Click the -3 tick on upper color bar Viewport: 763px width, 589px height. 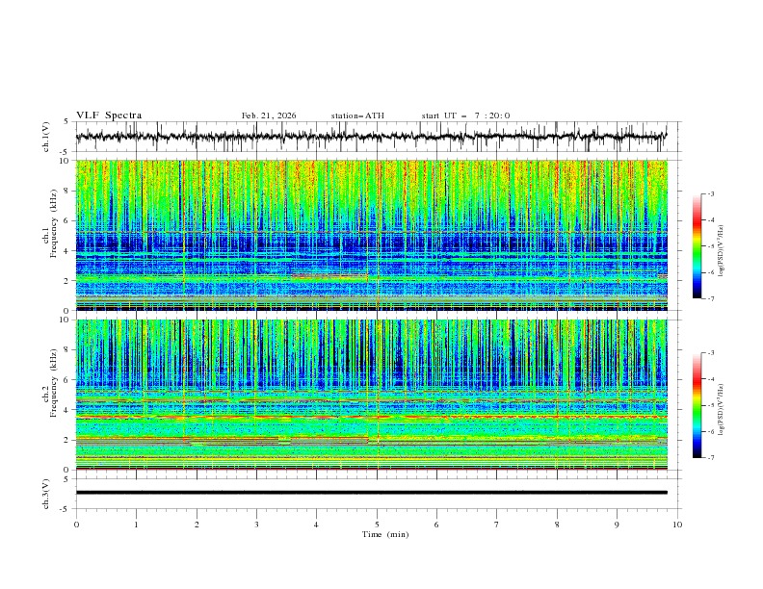pyautogui.click(x=711, y=194)
